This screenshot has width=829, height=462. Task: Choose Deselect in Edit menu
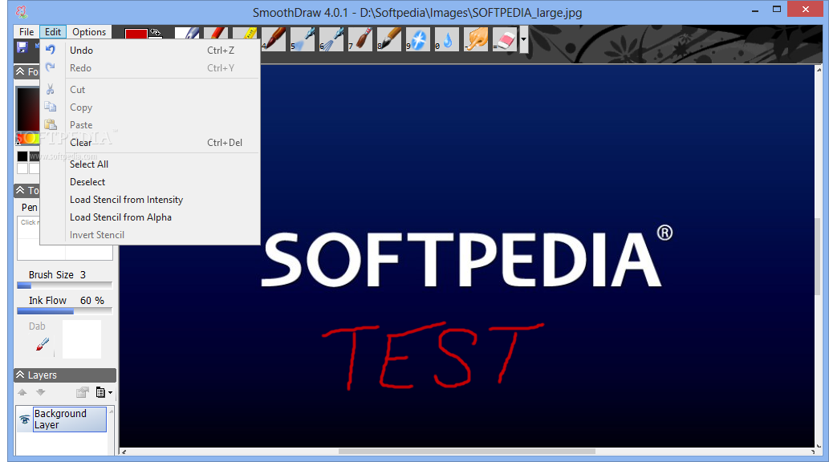150,182
